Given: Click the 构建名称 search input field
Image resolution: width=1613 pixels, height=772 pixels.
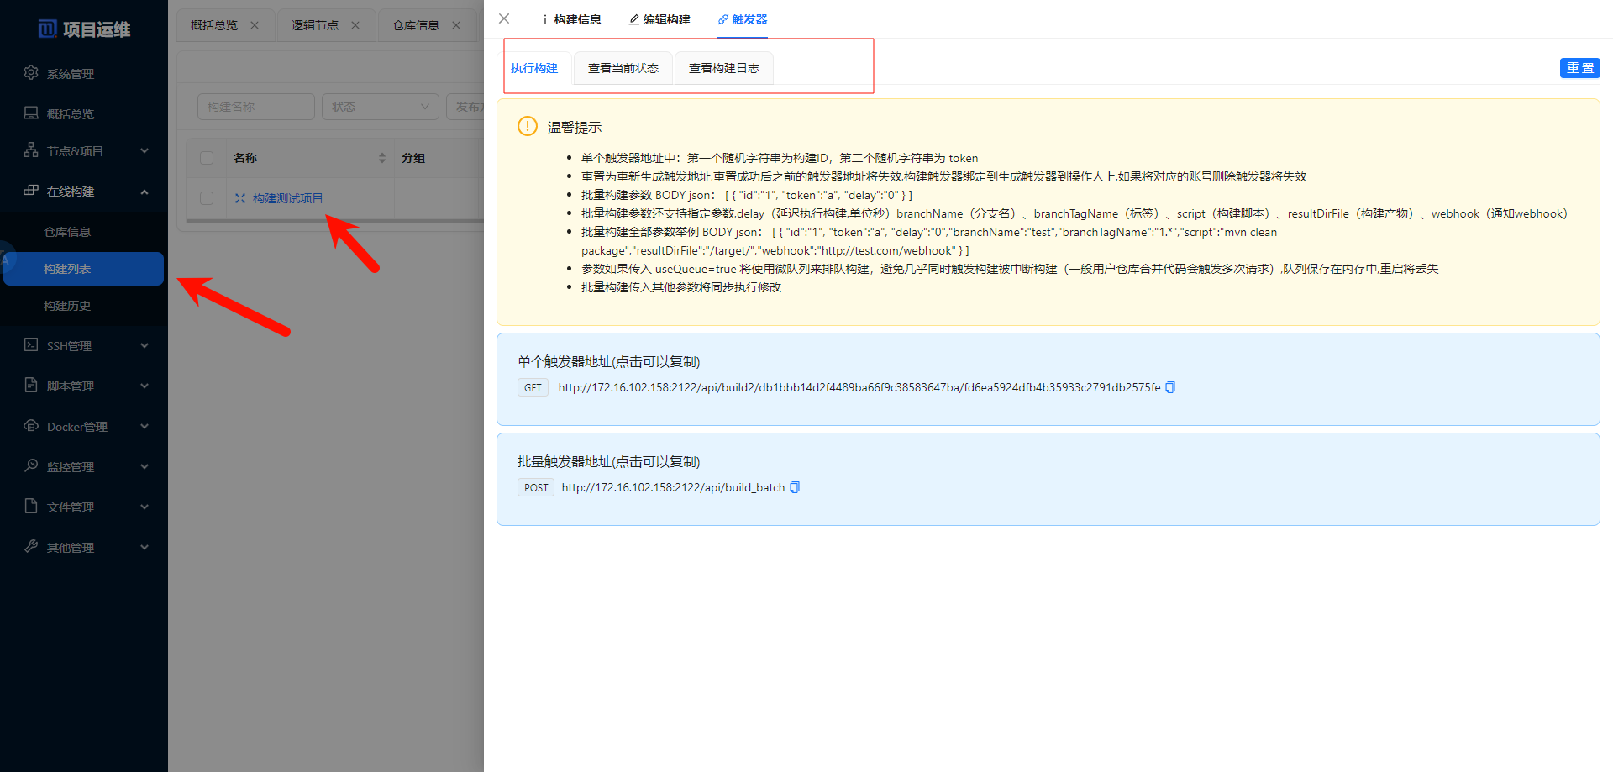Looking at the screenshot, I should pos(256,107).
